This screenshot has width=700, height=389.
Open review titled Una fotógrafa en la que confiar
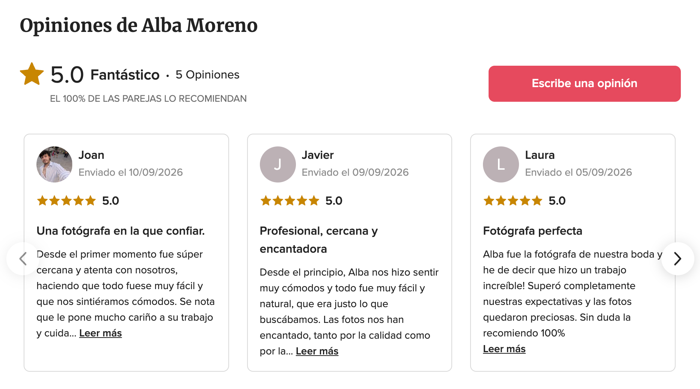click(121, 231)
